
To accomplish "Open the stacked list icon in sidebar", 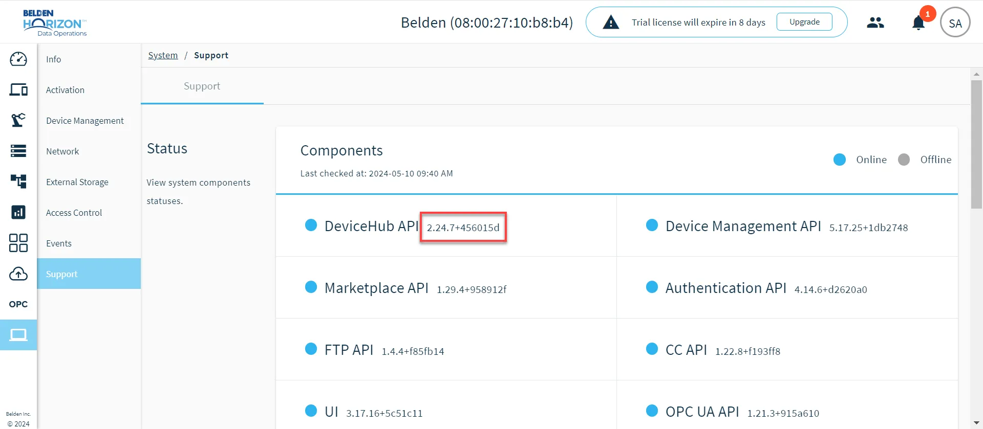I will tap(18, 151).
